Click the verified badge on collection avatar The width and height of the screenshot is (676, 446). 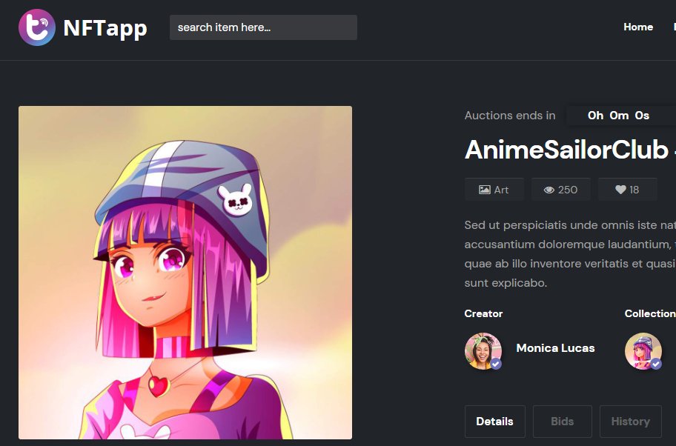pyautogui.click(x=656, y=364)
